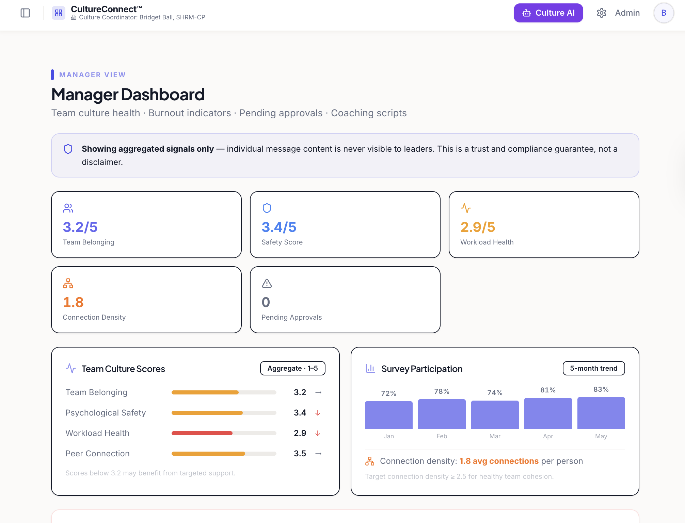Image resolution: width=685 pixels, height=523 pixels.
Task: Open the Pending Approvals 0 card
Action: pyautogui.click(x=345, y=300)
